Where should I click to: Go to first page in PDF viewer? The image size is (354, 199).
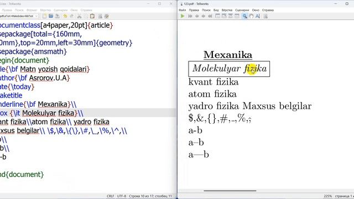coord(190,16)
